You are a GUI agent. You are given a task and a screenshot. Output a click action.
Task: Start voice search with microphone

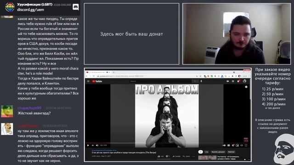point(201,81)
